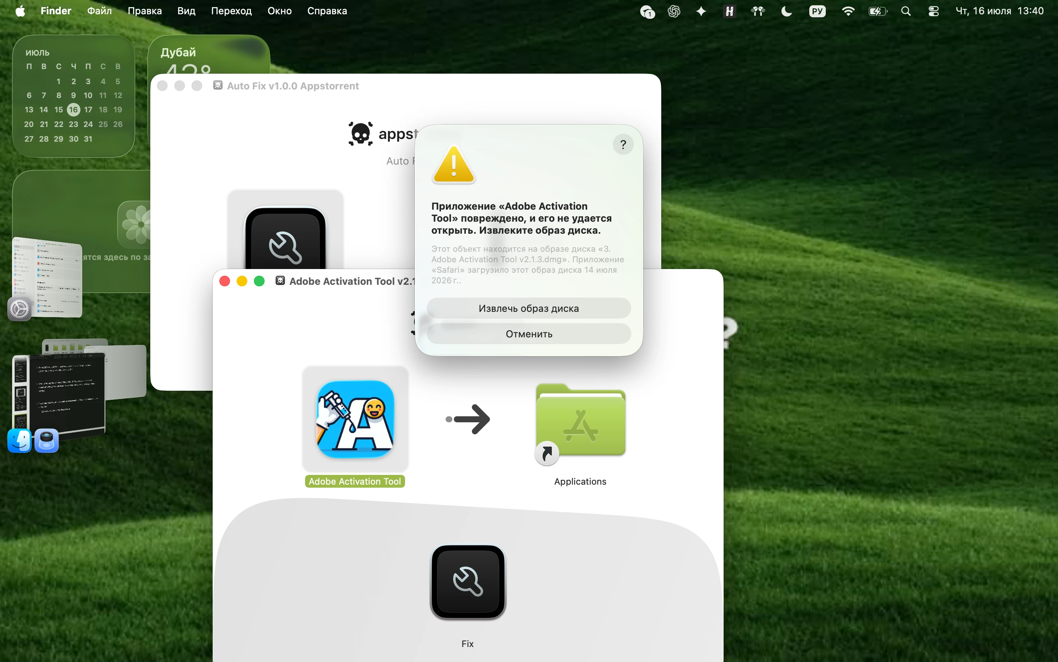Open the AirPods menu bar icon

(x=758, y=11)
